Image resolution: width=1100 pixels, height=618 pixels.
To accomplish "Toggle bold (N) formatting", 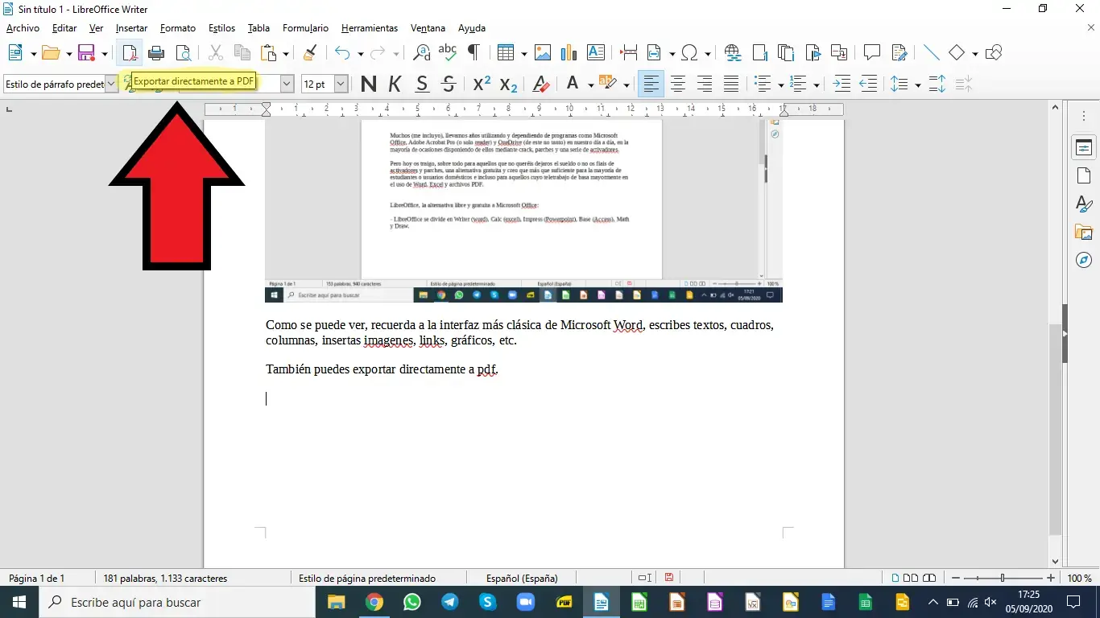I will click(x=368, y=84).
